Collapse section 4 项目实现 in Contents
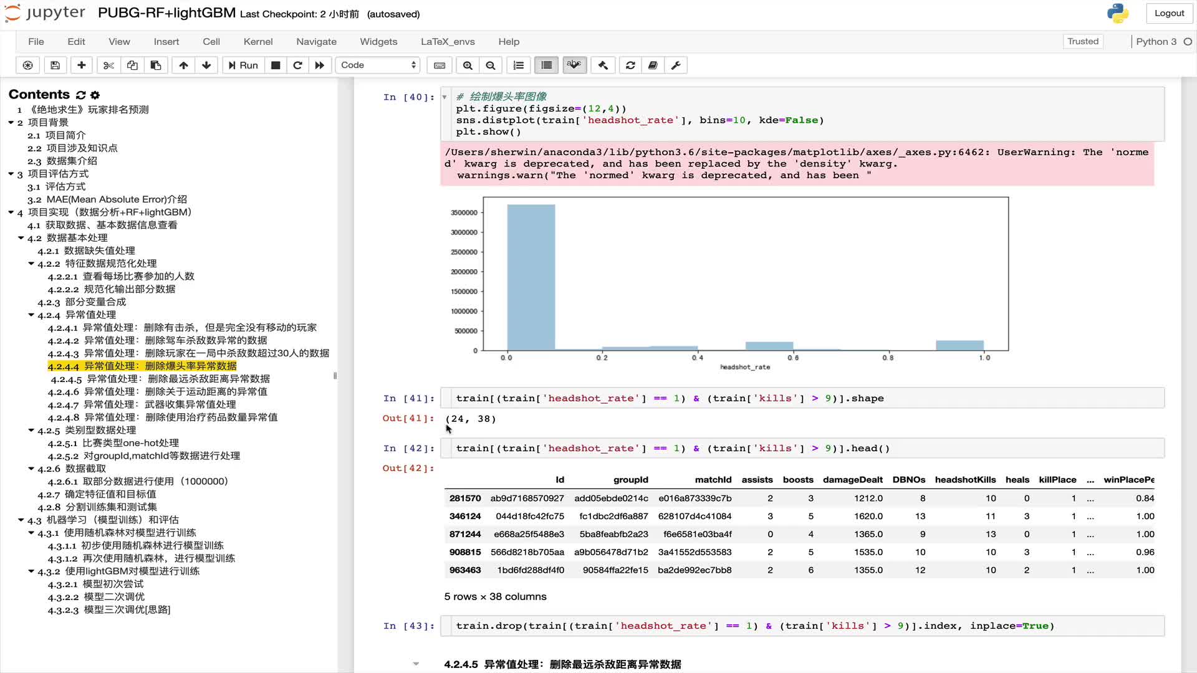 pyautogui.click(x=11, y=212)
